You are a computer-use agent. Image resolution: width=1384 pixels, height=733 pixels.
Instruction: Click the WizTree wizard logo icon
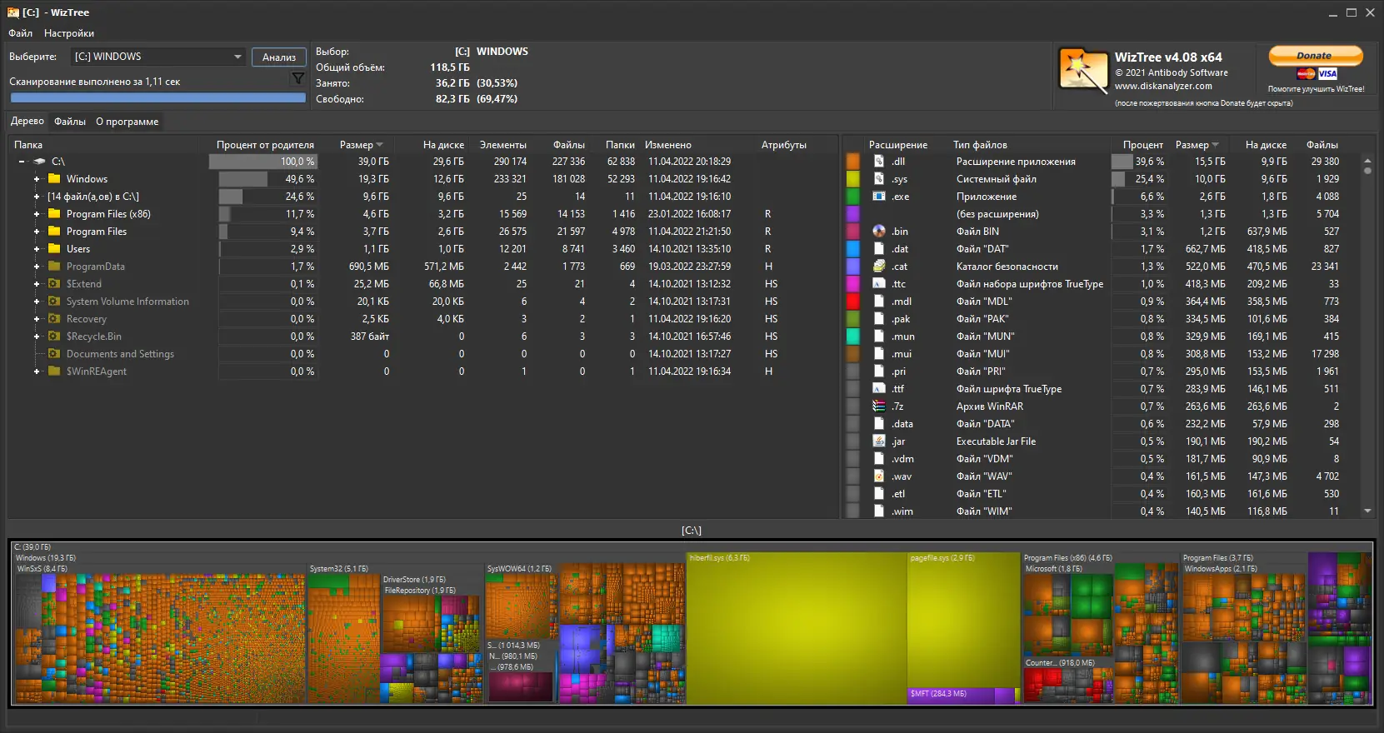click(1082, 70)
